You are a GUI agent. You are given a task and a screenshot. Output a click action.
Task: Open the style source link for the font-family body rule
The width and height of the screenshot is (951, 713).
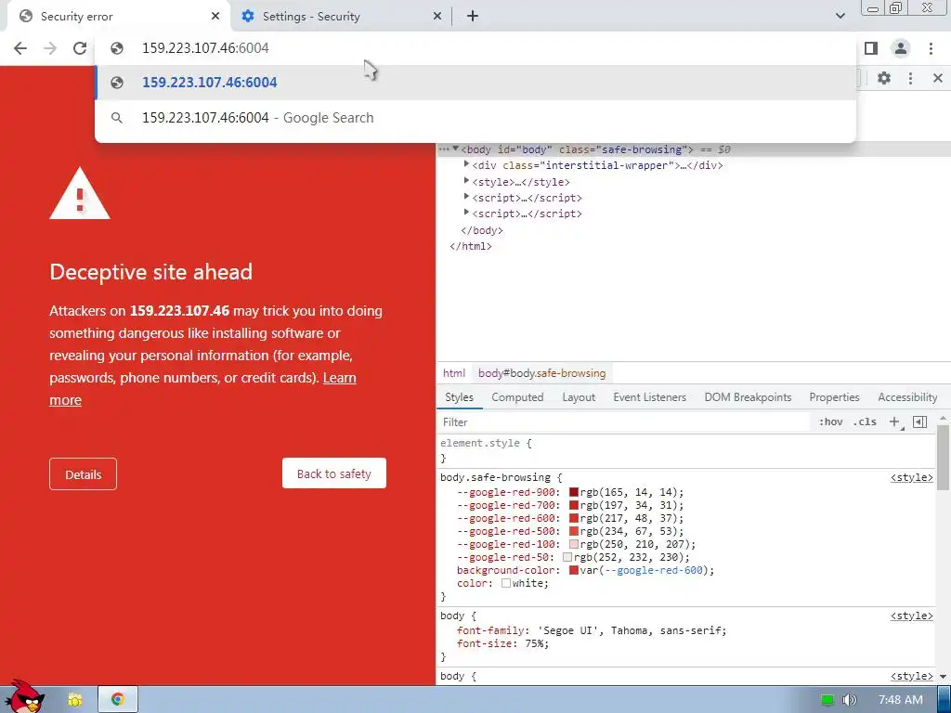coord(912,616)
